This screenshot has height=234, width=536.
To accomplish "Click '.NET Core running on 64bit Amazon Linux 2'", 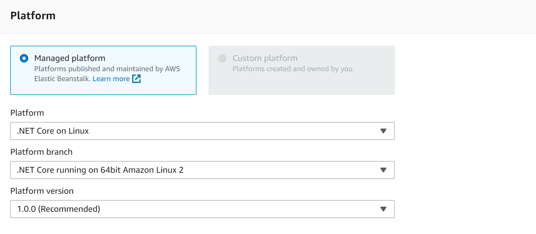I will coord(100,170).
